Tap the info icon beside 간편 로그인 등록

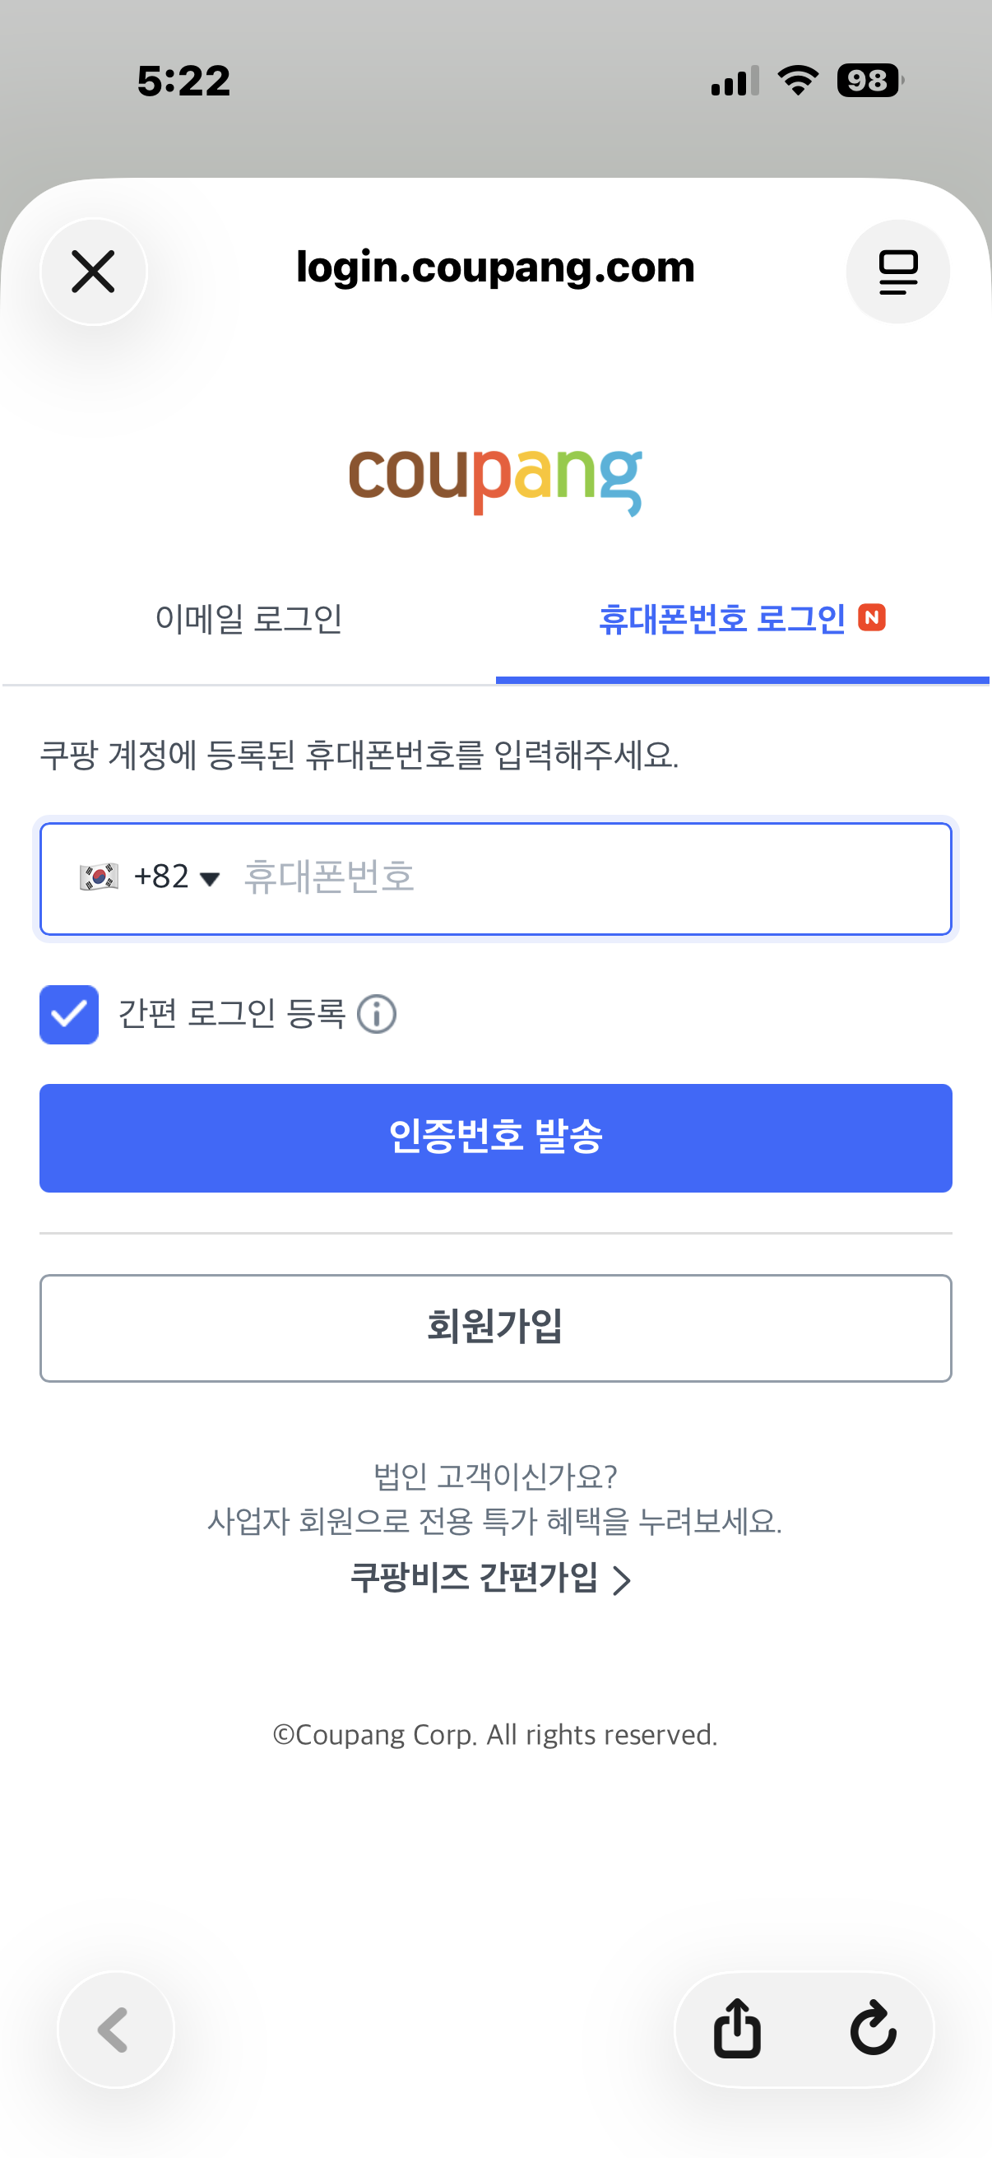(377, 1015)
